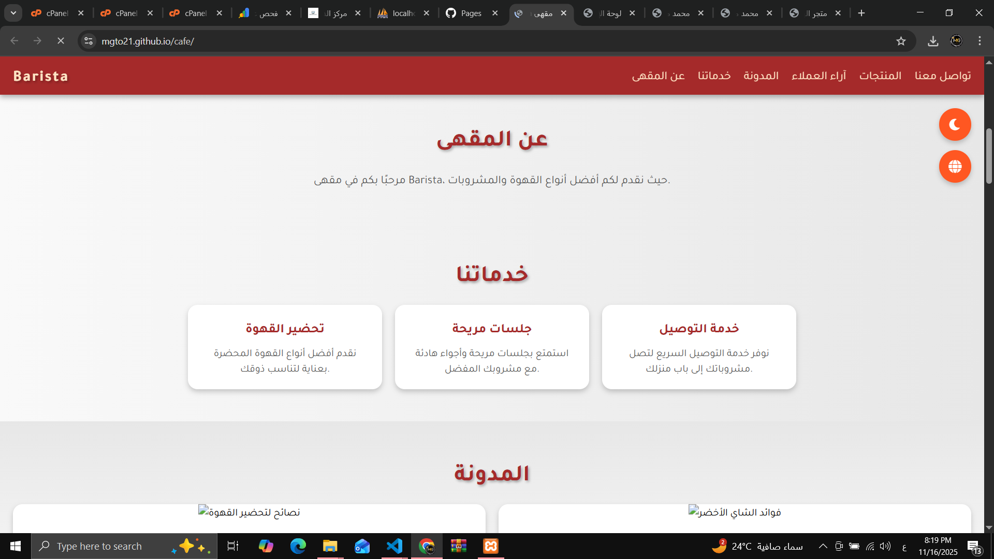
Task: Bookmark this page with star icon
Action: click(901, 41)
